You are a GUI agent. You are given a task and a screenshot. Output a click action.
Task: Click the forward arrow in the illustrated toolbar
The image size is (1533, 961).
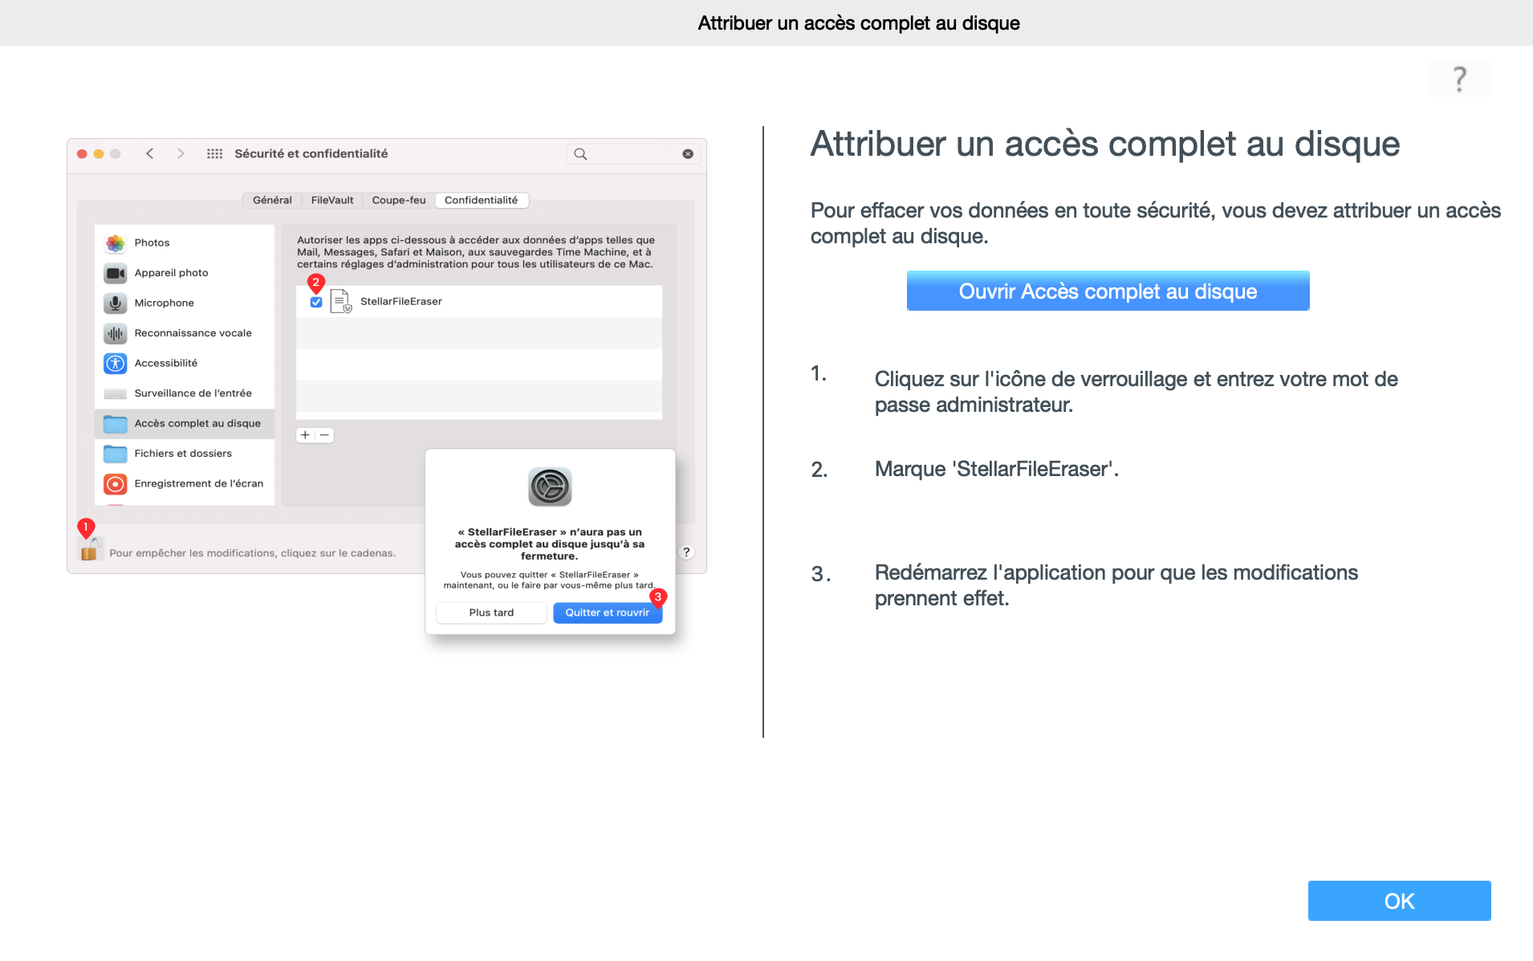[181, 153]
